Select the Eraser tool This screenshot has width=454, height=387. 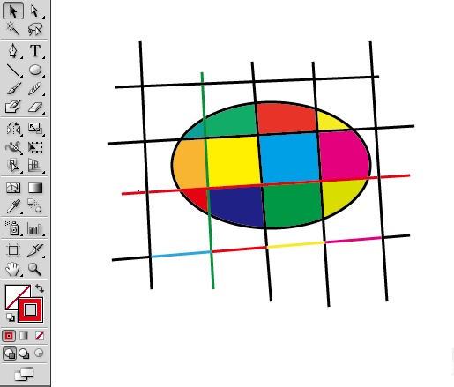(x=35, y=107)
